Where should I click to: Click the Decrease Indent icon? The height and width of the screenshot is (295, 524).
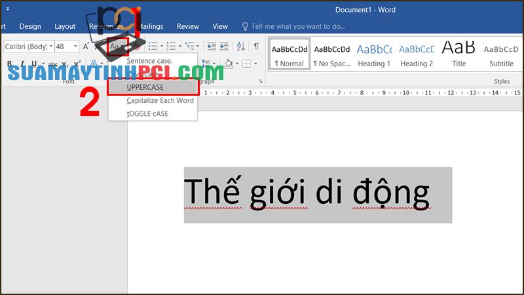click(x=211, y=47)
